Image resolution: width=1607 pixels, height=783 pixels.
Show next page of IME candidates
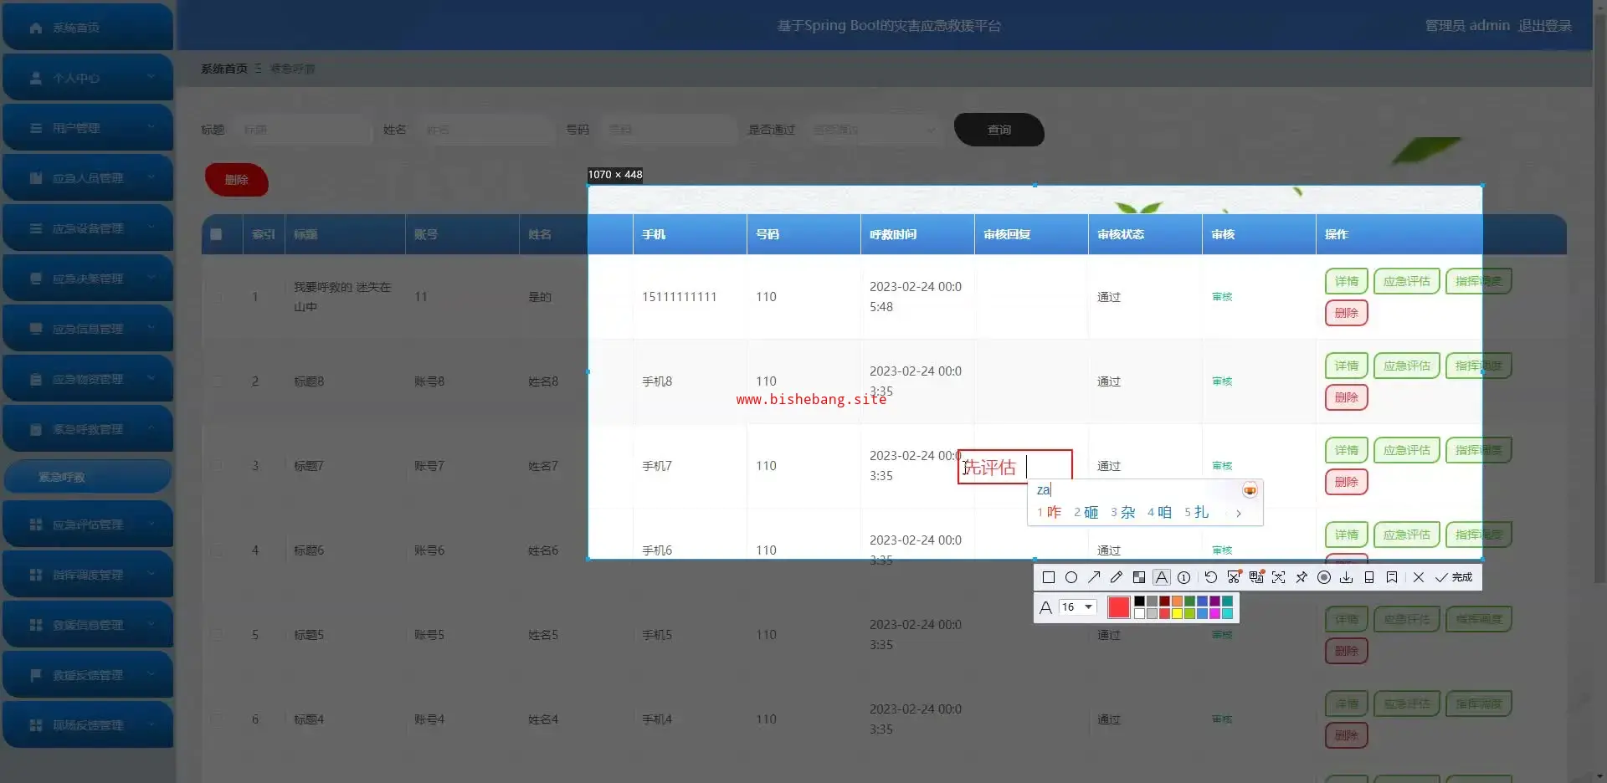1239,514
